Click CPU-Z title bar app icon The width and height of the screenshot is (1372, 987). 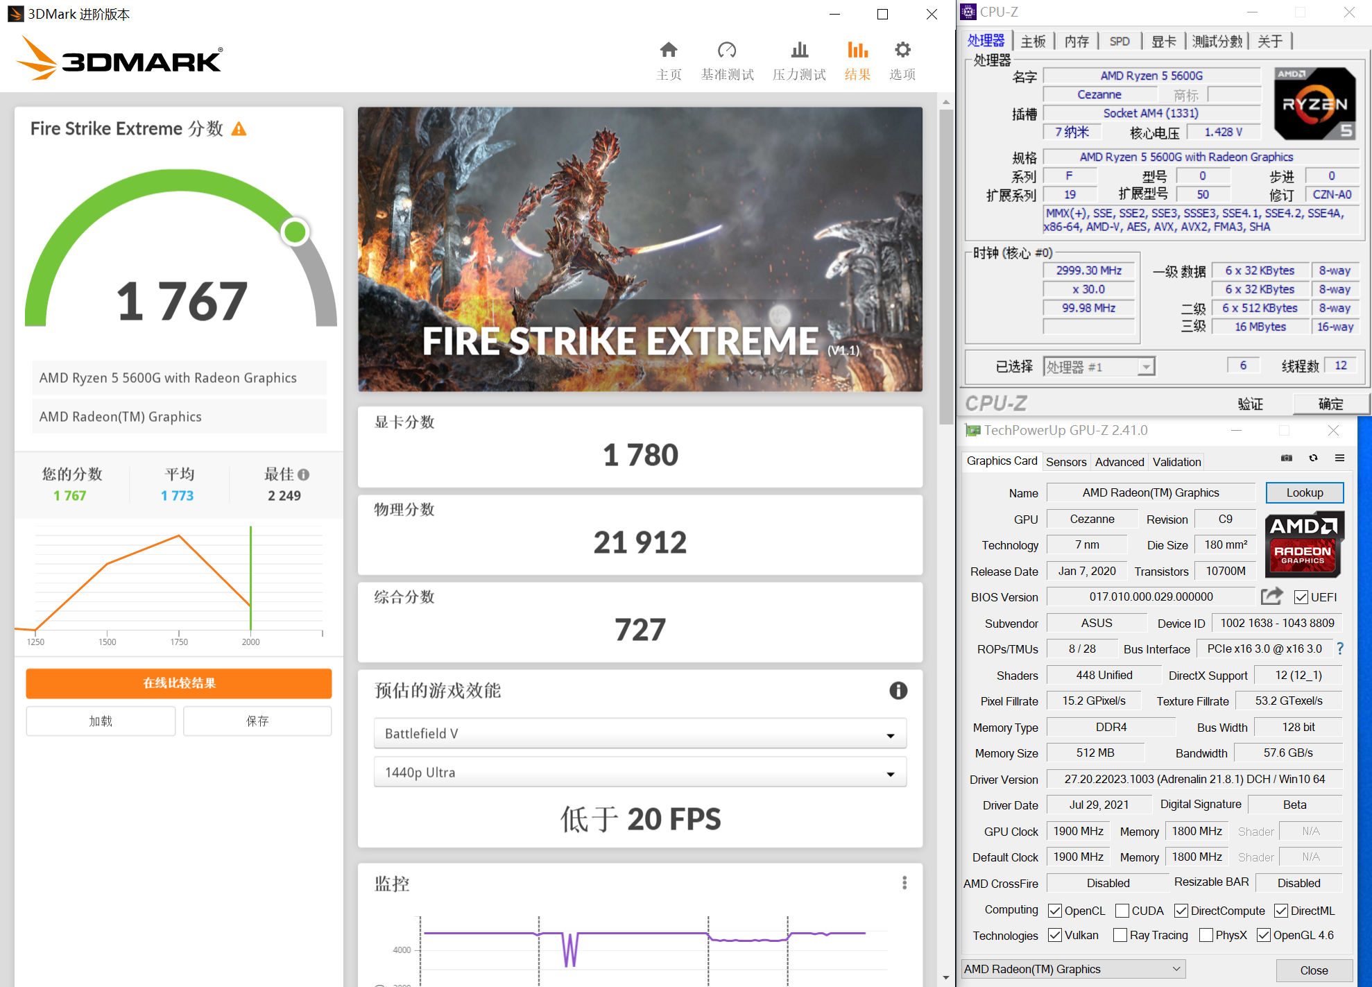pos(968,12)
